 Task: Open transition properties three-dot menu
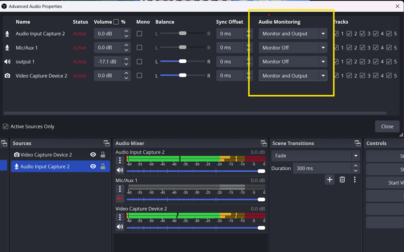pyautogui.click(x=355, y=180)
